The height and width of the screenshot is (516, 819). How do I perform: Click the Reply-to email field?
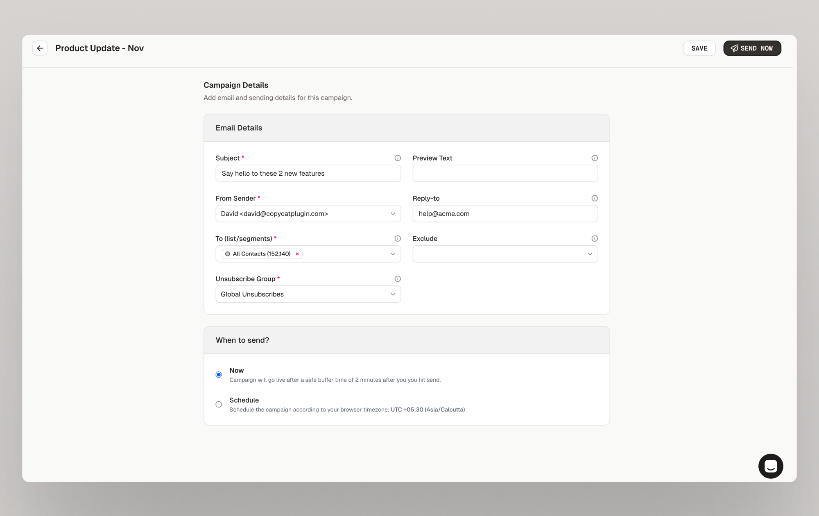[x=505, y=214]
